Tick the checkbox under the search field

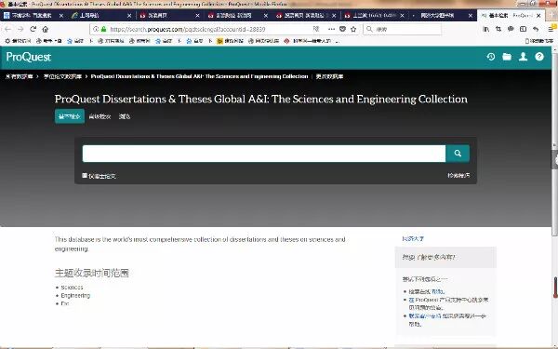[85, 176]
